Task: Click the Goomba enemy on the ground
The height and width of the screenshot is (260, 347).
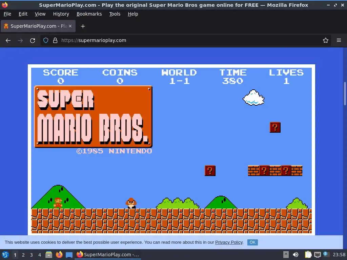Action: click(131, 203)
